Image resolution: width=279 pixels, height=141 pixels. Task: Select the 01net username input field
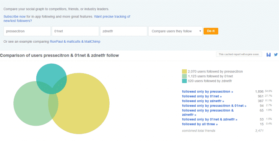75,31
